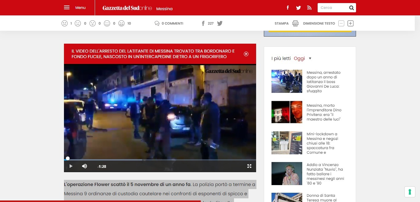Image resolution: width=420 pixels, height=202 pixels.
Task: Focus the Cerca search field
Action: coord(333,8)
